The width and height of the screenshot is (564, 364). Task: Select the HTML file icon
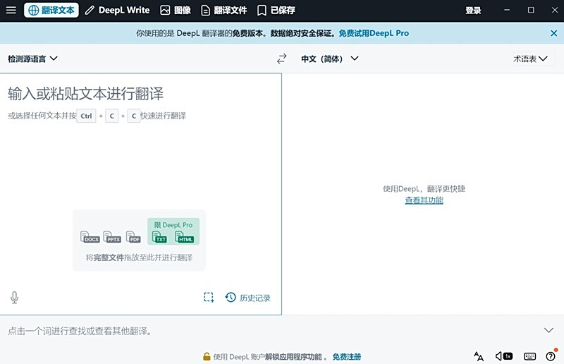click(185, 237)
